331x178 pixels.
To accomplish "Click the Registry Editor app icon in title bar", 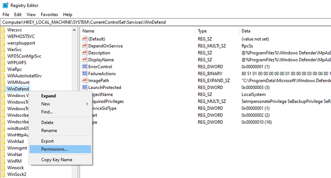I will [5, 6].
